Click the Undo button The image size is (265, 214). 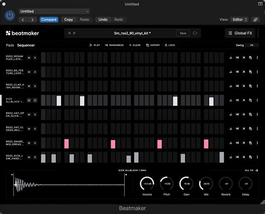103,20
